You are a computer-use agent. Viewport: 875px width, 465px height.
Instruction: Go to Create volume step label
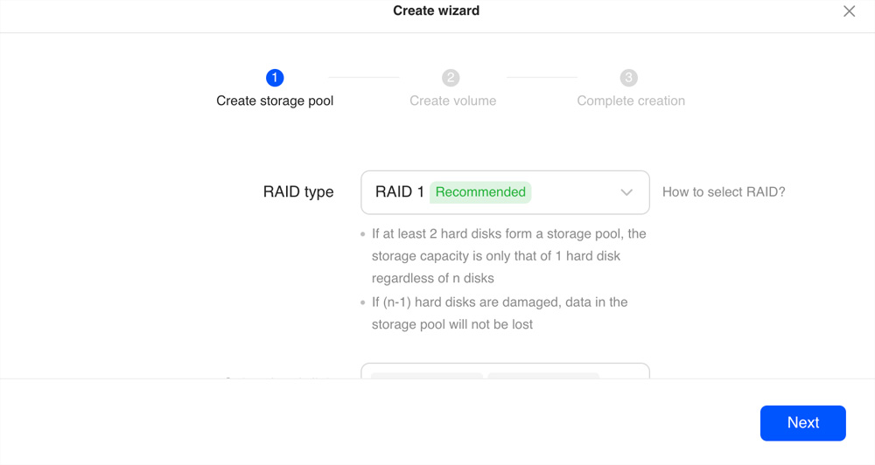pyautogui.click(x=452, y=101)
